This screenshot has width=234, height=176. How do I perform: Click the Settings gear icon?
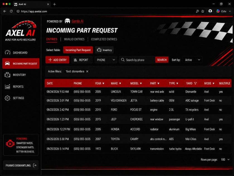(x=7, y=98)
